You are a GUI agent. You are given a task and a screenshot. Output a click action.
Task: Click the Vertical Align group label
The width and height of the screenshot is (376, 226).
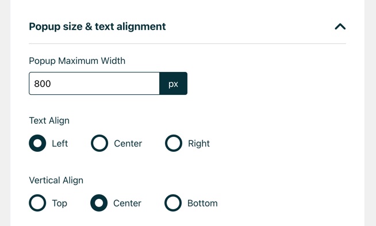coord(56,181)
